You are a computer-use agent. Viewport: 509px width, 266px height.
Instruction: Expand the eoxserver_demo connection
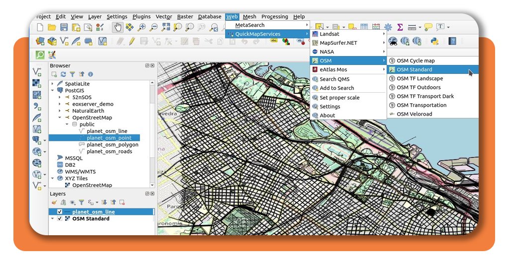[60, 104]
